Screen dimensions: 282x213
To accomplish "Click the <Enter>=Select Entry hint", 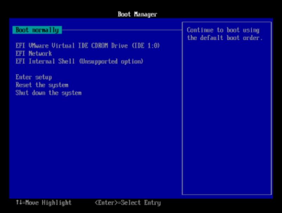I will pos(128,203).
